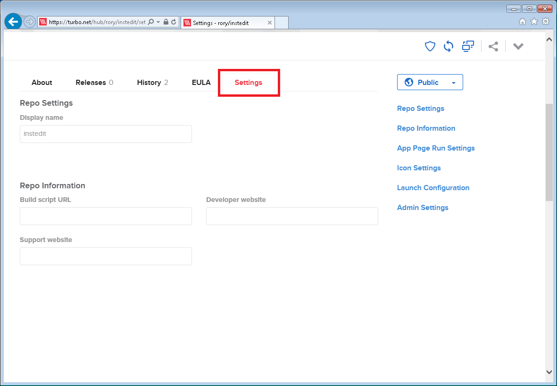The width and height of the screenshot is (557, 386).
Task: Select the About tab
Action: [42, 82]
